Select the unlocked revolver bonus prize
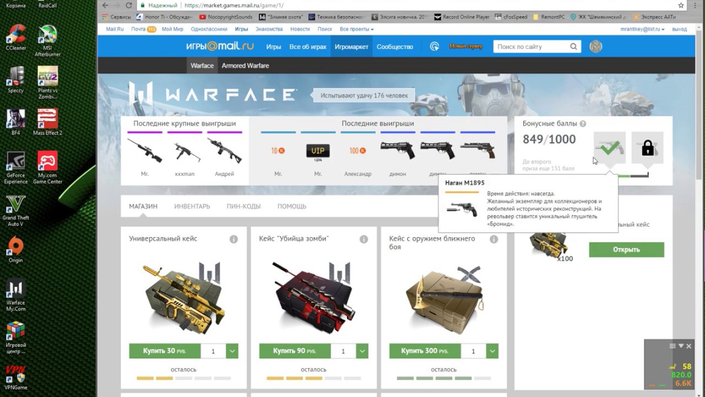705x397 pixels. 610,148
